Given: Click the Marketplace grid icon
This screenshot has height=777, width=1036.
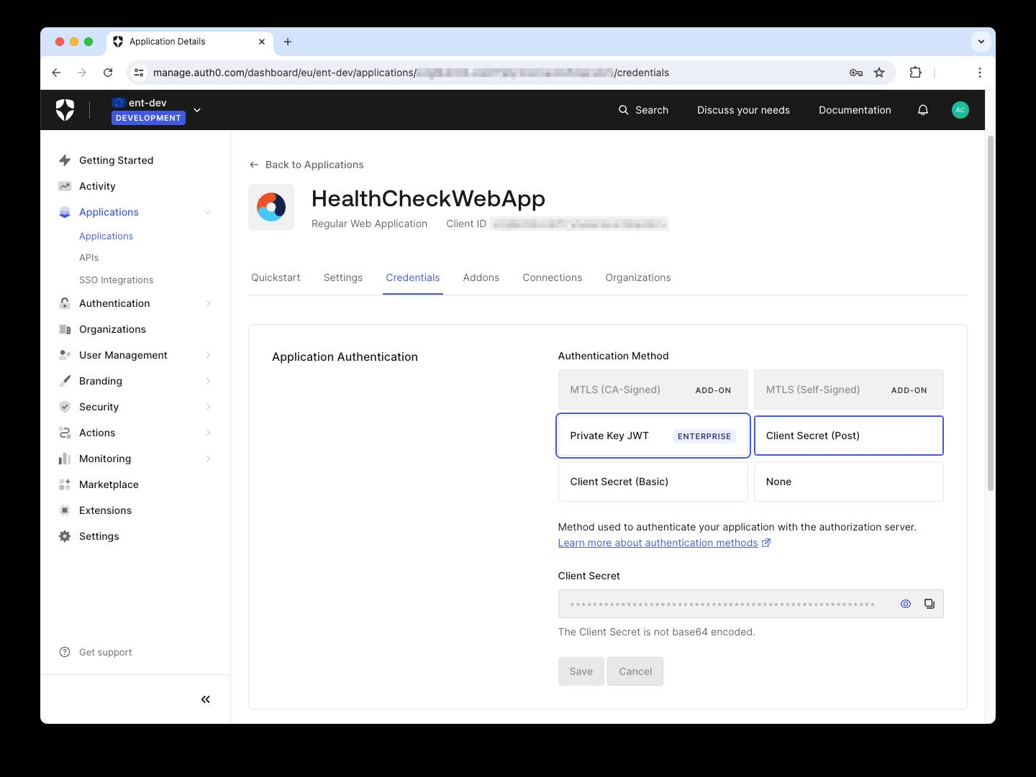Looking at the screenshot, I should (x=65, y=484).
